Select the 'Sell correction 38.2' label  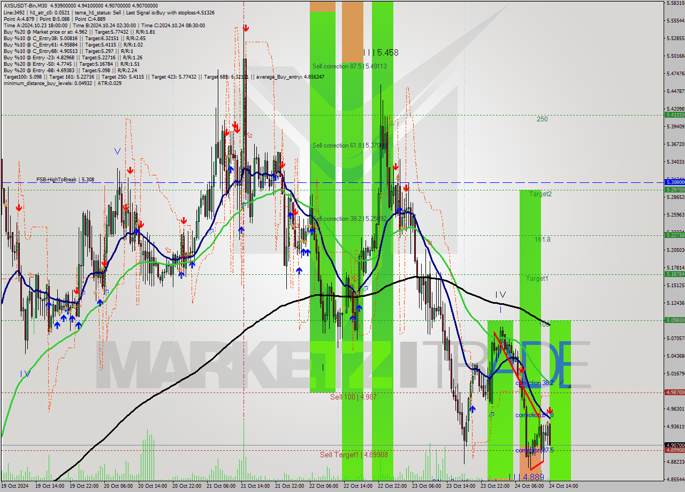coord(349,219)
